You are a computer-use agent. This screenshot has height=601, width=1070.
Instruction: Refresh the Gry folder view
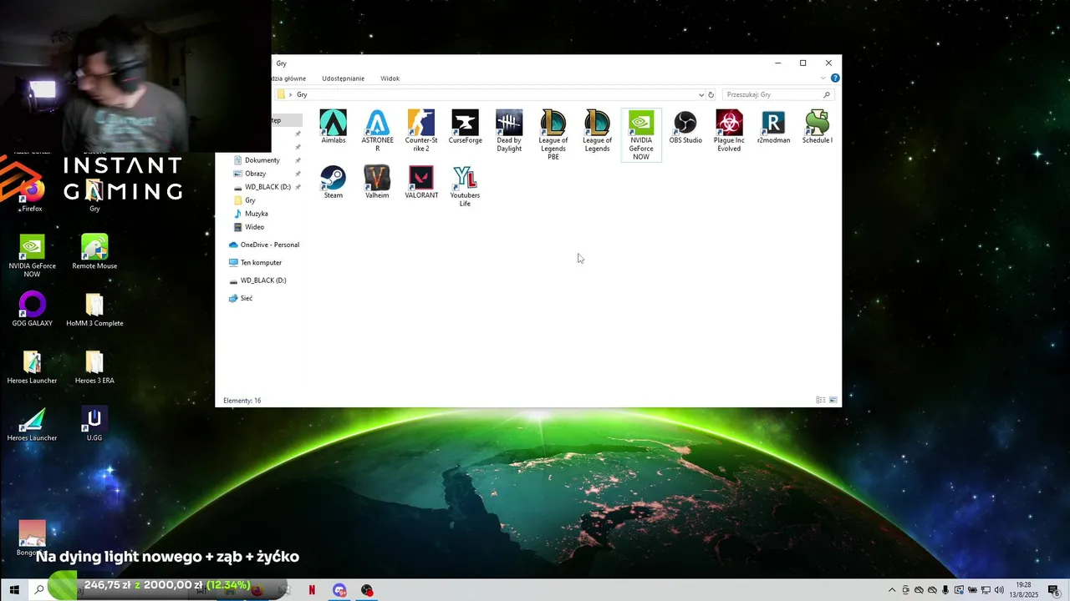(x=711, y=94)
